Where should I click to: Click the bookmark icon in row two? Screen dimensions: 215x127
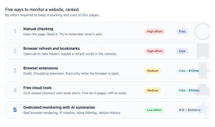coord(203,51)
